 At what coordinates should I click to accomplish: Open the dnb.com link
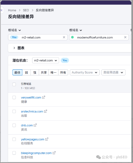pos(27,125)
